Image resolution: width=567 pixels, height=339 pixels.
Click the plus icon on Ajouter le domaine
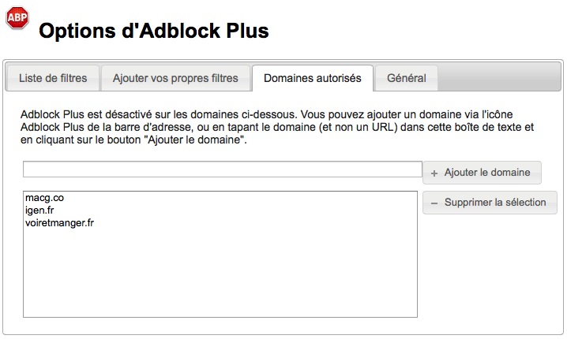click(x=434, y=173)
